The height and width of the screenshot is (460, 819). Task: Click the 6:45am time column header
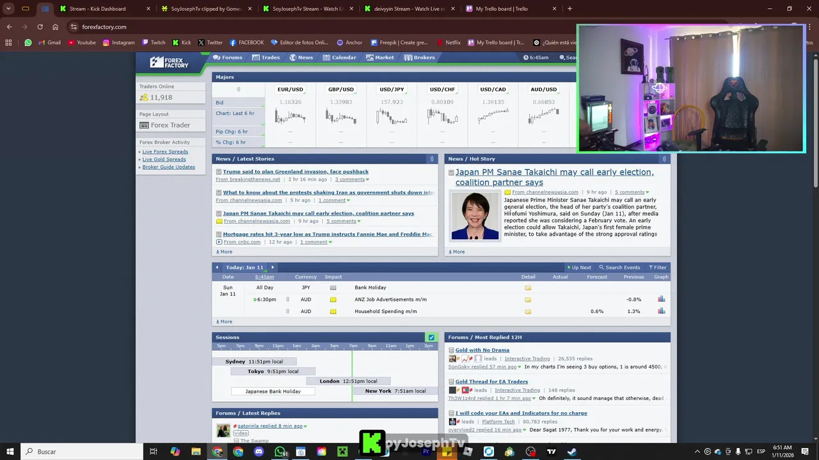(x=264, y=277)
